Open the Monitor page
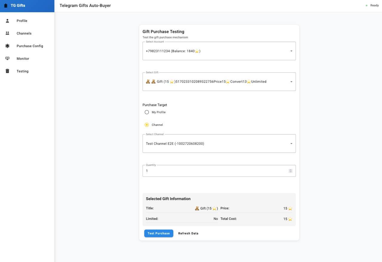The width and height of the screenshot is (382, 262). pos(27,58)
